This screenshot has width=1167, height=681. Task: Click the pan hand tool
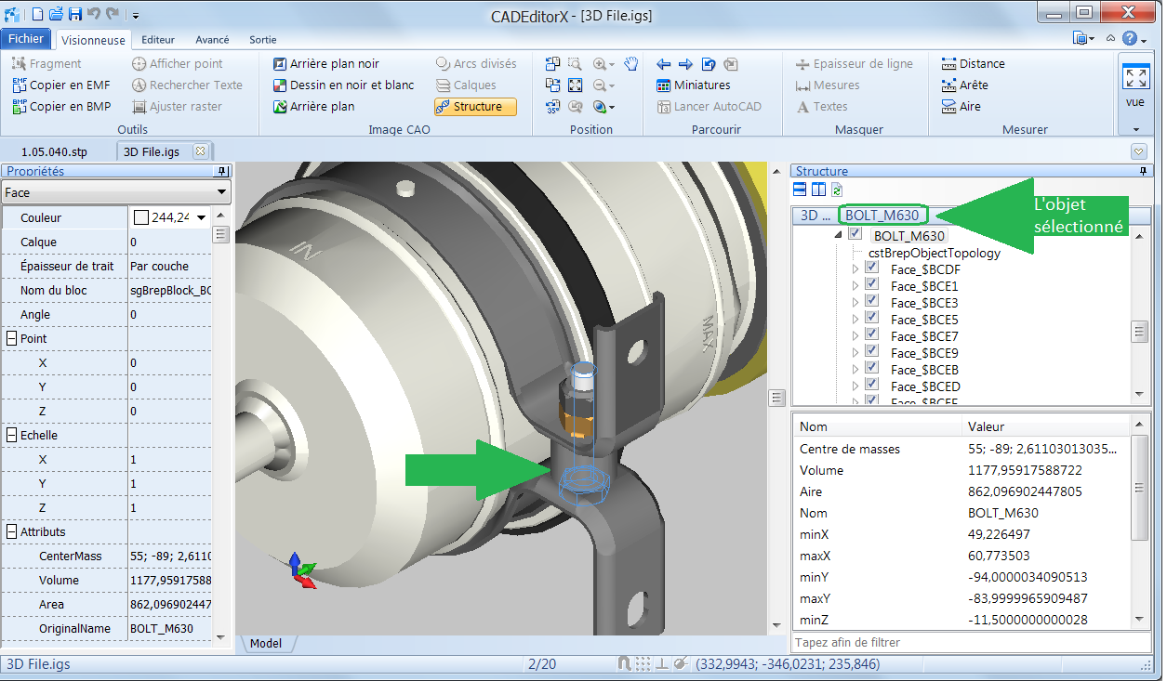(x=631, y=64)
